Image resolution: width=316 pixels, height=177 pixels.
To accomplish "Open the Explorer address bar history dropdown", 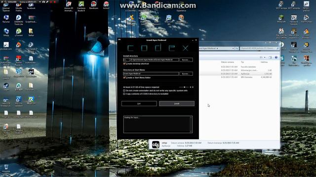I will tap(233, 48).
